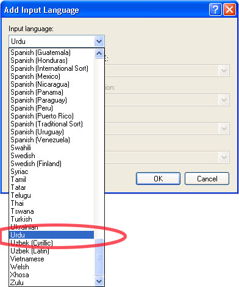Select Tatar from the language list
Viewport: 239px width, 287px height.
(52, 187)
